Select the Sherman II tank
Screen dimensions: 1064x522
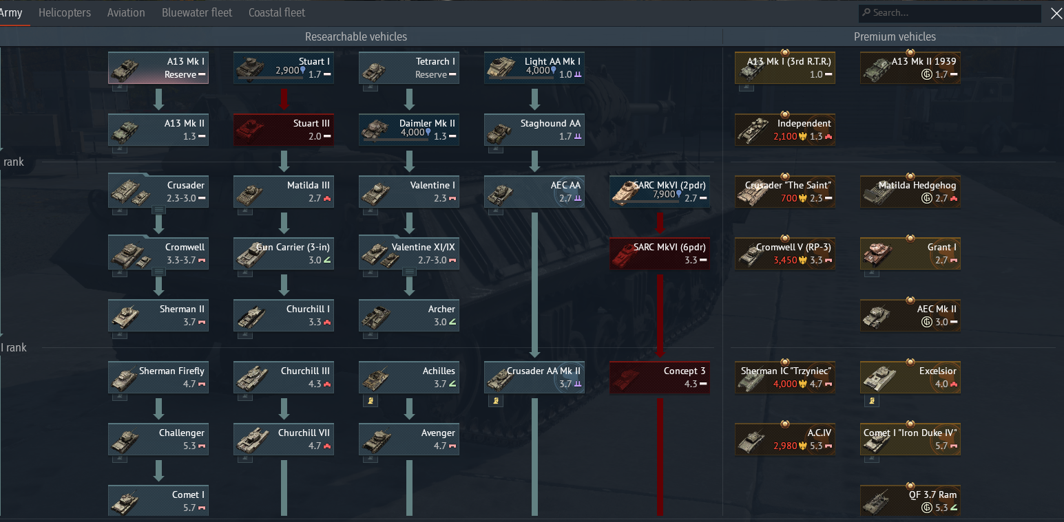coord(158,316)
